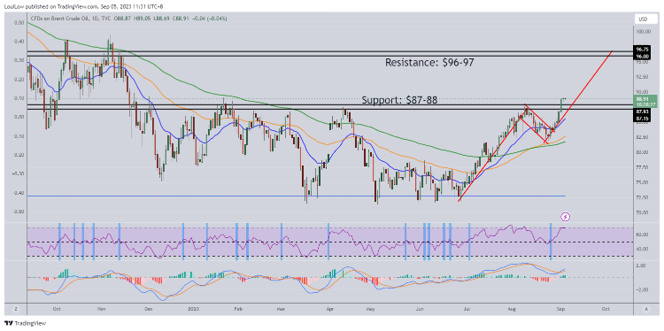
Task: Click the 87.15 price label
Action: tap(641, 119)
